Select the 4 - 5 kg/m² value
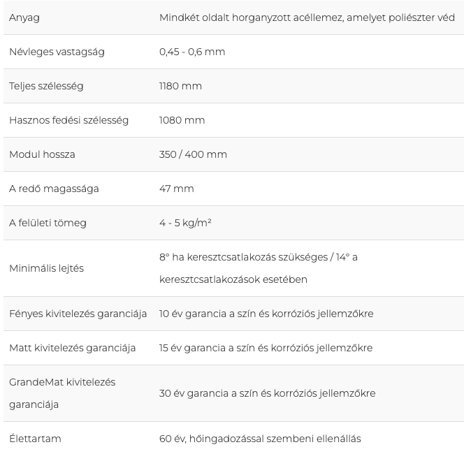The image size is (464, 454). (185, 223)
